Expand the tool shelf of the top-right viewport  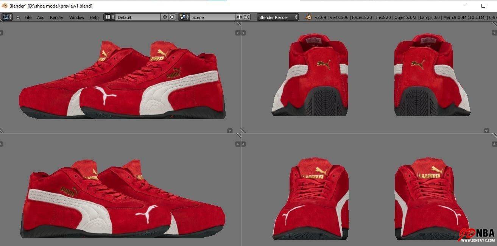(243, 33)
